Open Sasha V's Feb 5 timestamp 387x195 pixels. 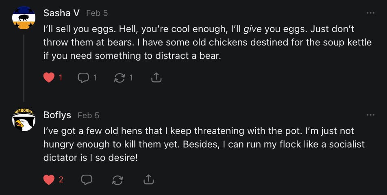point(97,13)
